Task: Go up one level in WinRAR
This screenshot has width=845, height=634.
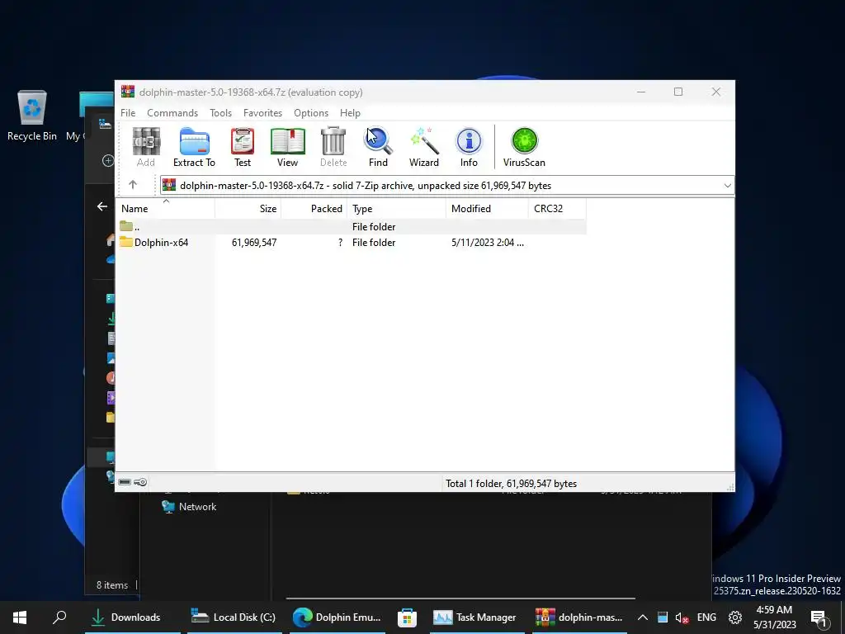Action: pyautogui.click(x=133, y=185)
